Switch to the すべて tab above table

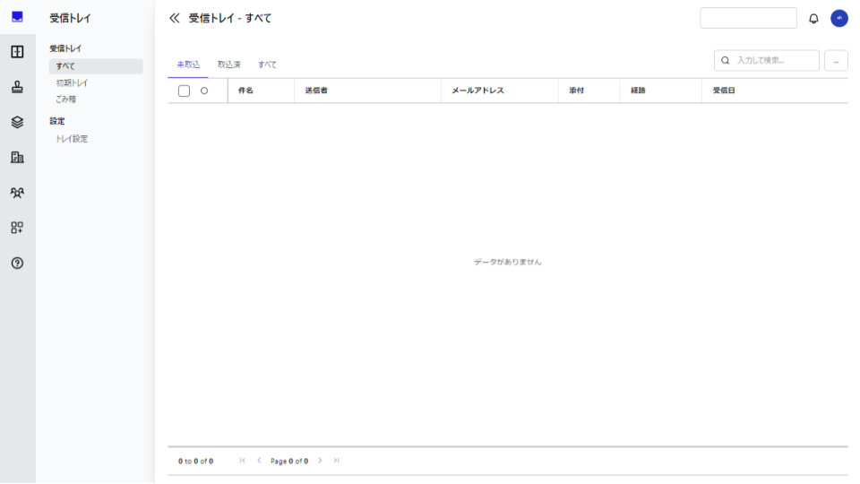click(267, 65)
